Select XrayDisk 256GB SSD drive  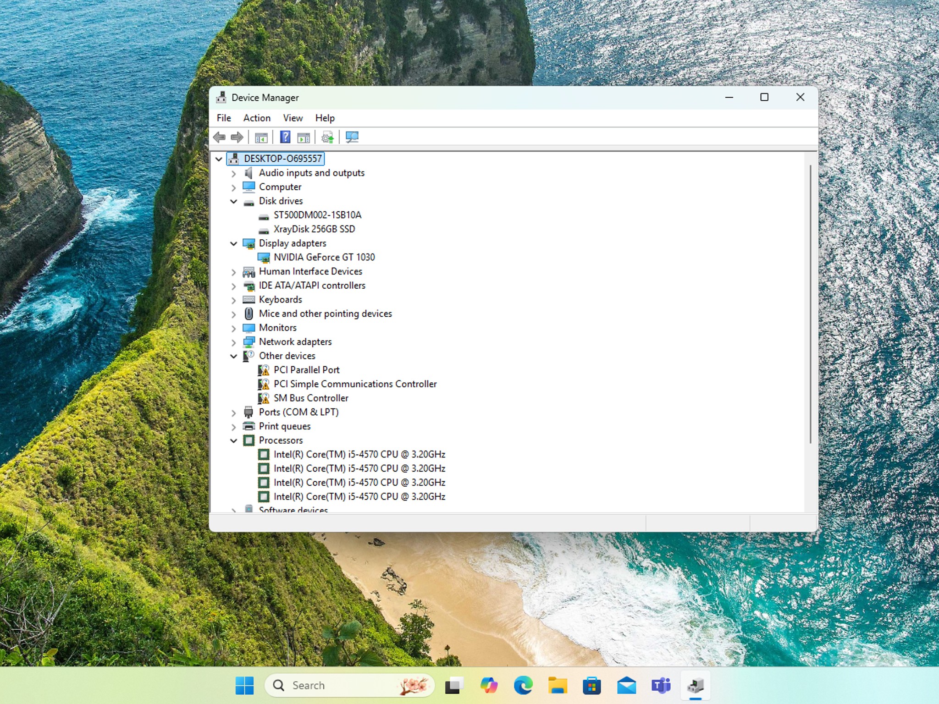point(314,229)
